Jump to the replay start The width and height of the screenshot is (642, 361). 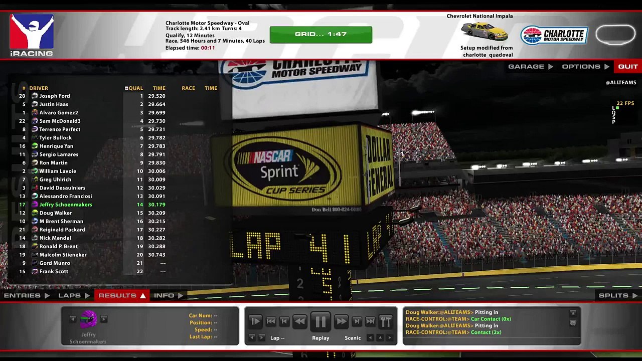point(271,321)
